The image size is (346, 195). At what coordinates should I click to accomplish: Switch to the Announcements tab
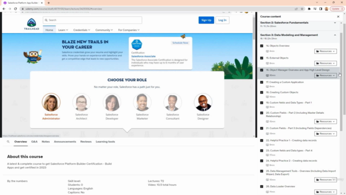[x=65, y=142]
